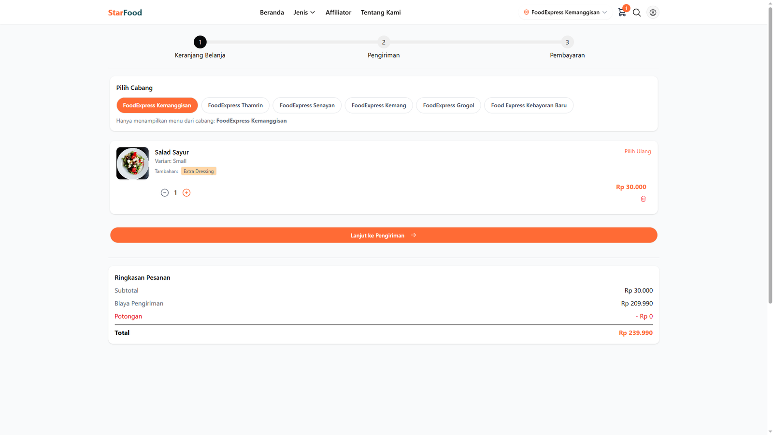The width and height of the screenshot is (773, 435).
Task: Select FoodExpress Thamrin branch
Action: point(235,105)
